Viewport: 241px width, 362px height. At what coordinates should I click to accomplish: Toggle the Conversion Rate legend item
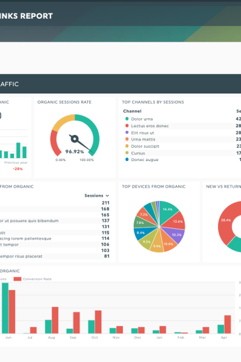pos(33,279)
